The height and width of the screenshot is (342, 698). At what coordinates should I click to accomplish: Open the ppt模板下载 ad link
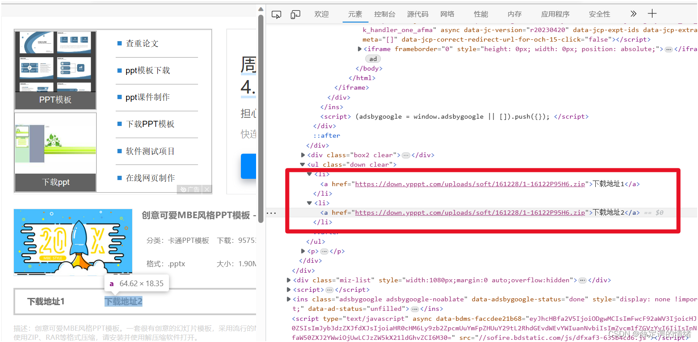[148, 70]
